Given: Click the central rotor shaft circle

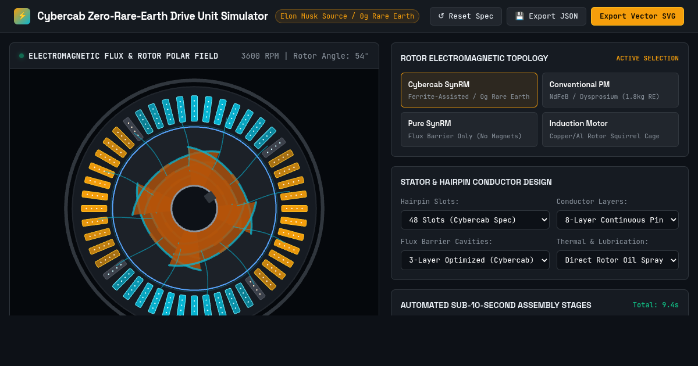Looking at the screenshot, I should 194,209.
